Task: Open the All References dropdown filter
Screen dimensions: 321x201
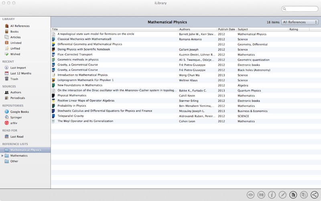Action: coord(300,22)
